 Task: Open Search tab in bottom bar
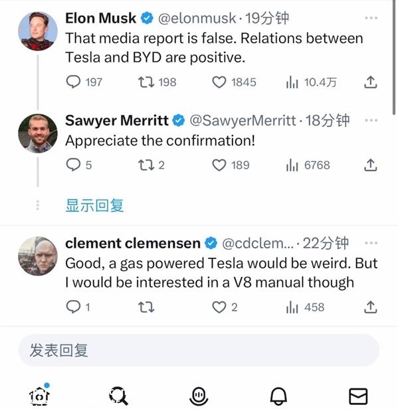click(x=118, y=396)
